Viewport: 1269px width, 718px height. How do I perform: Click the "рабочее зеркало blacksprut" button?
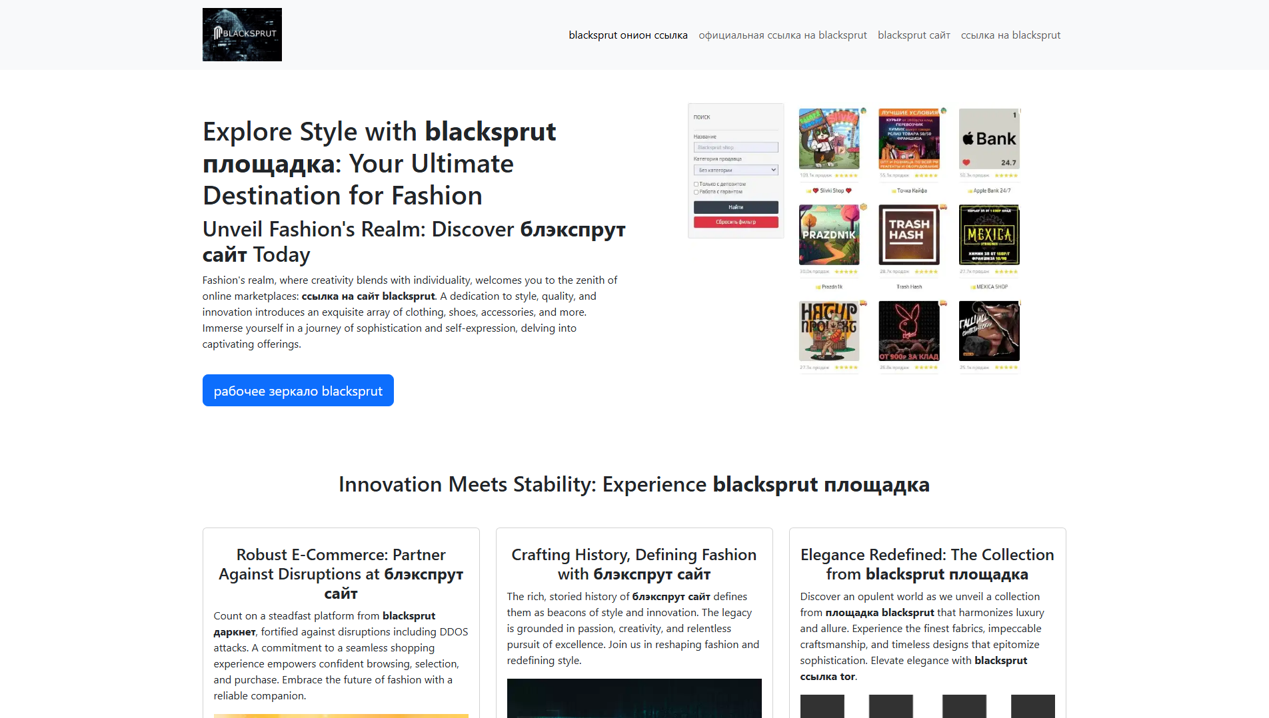click(x=298, y=390)
